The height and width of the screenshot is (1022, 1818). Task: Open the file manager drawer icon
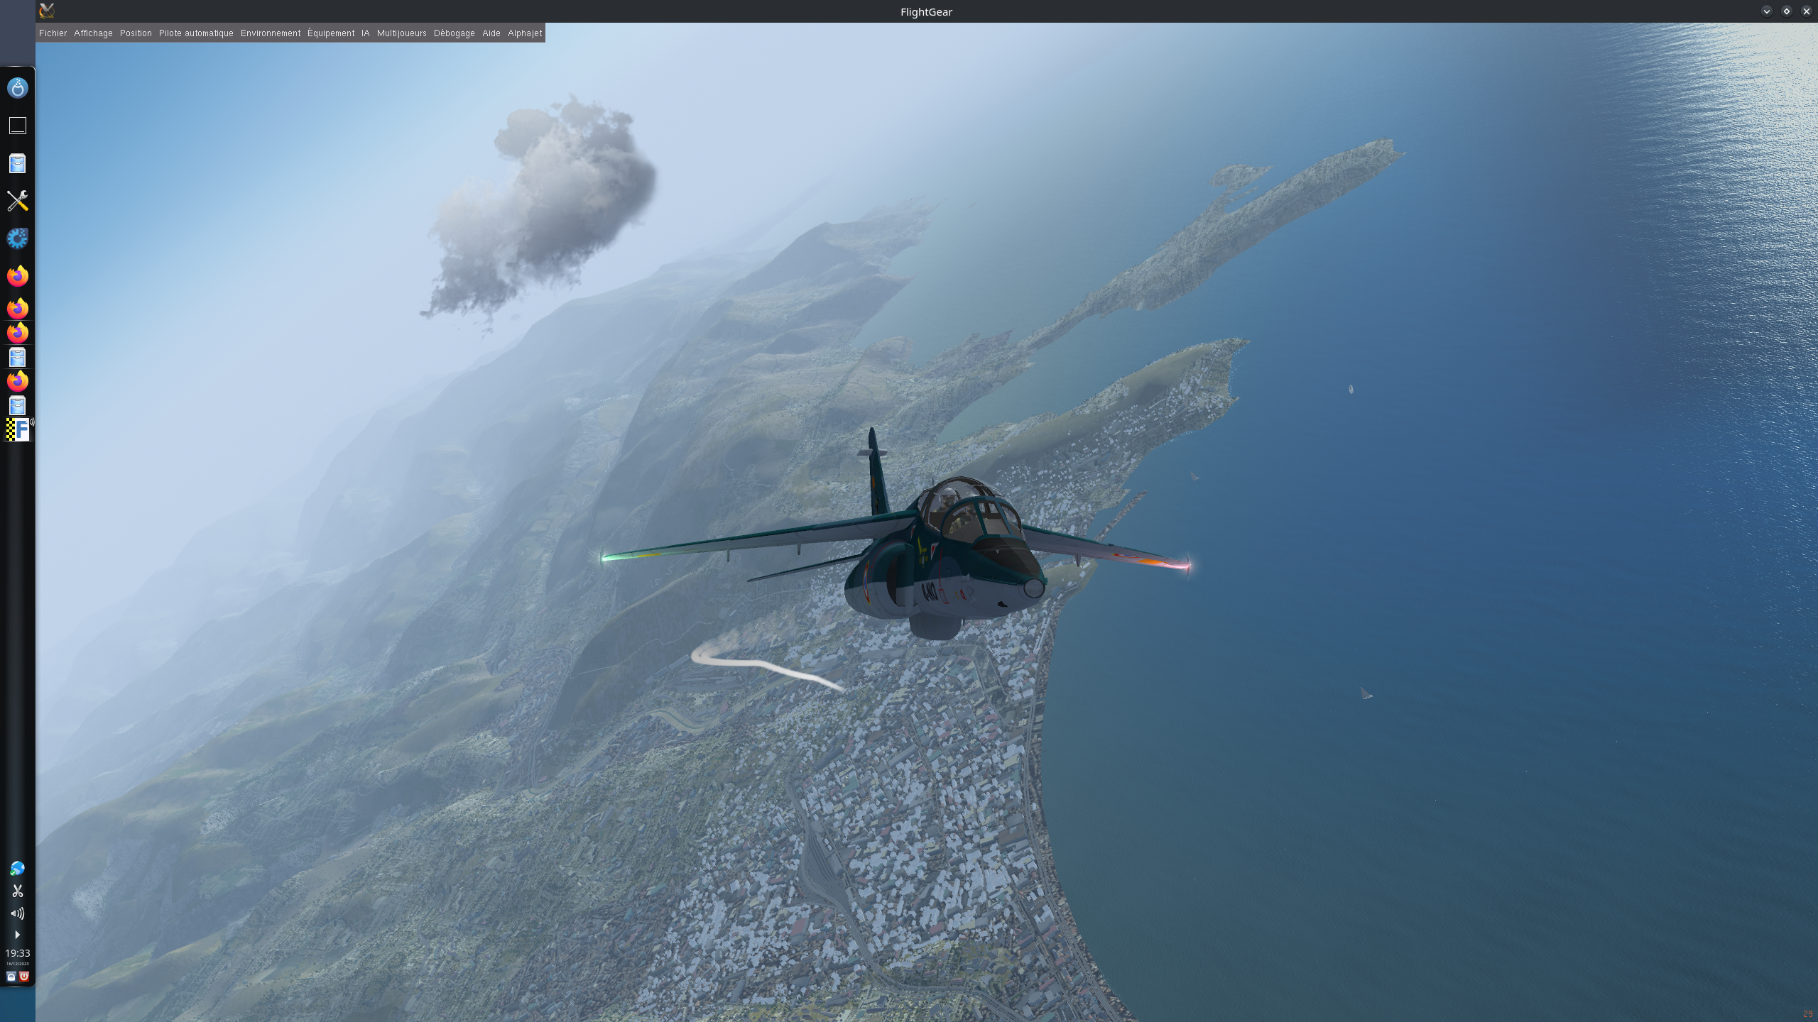click(17, 164)
